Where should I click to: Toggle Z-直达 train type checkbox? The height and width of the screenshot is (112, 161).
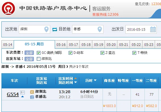pyautogui.click(x=102, y=53)
